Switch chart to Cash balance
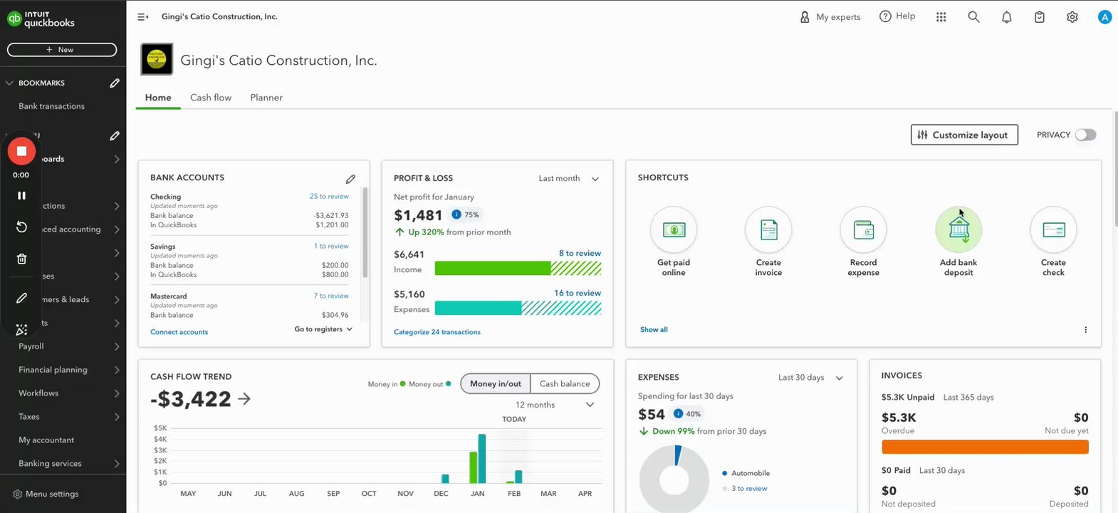Screen dimensions: 1118x513 565,383
